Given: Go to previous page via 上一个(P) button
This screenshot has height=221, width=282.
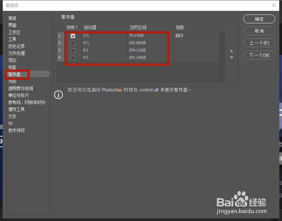Looking at the screenshot, I should coord(259,43).
